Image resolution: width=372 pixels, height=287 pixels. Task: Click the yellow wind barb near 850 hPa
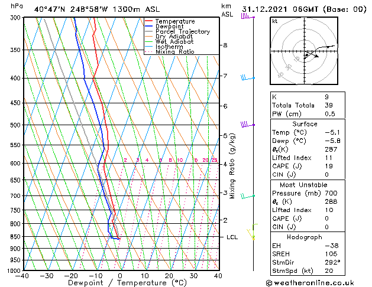tap(251, 234)
